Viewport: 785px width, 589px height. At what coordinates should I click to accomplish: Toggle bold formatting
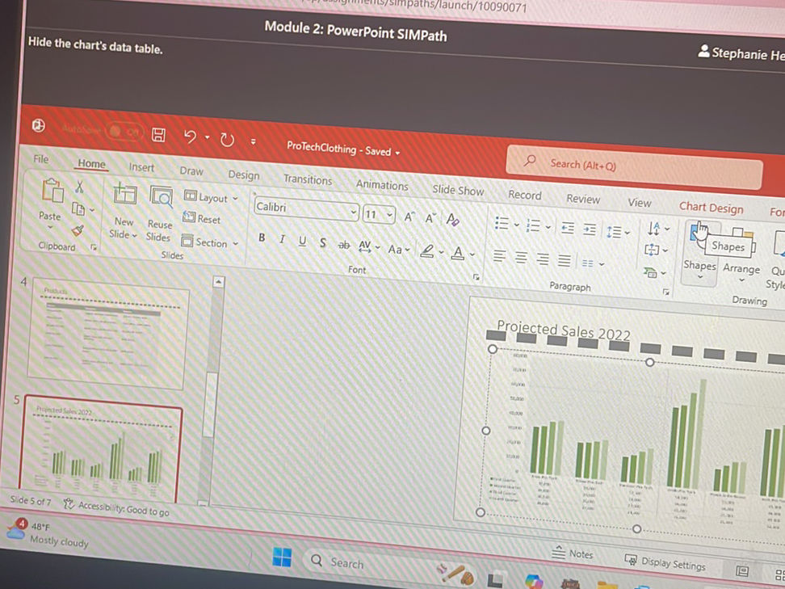click(261, 238)
